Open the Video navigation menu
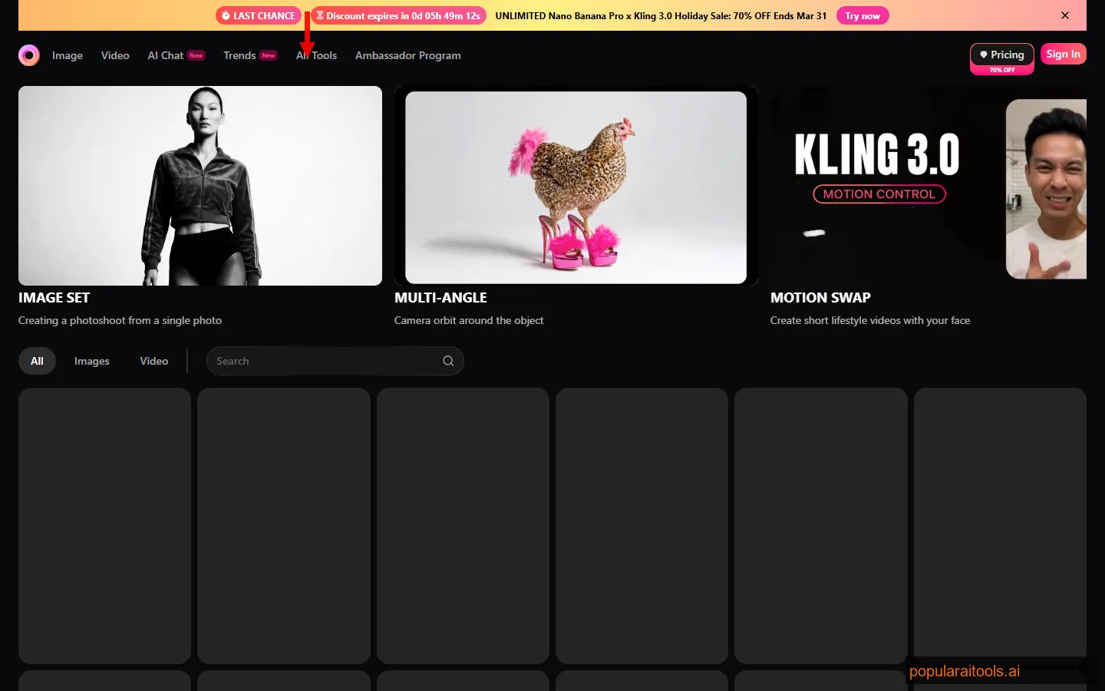This screenshot has height=691, width=1105. pos(115,55)
